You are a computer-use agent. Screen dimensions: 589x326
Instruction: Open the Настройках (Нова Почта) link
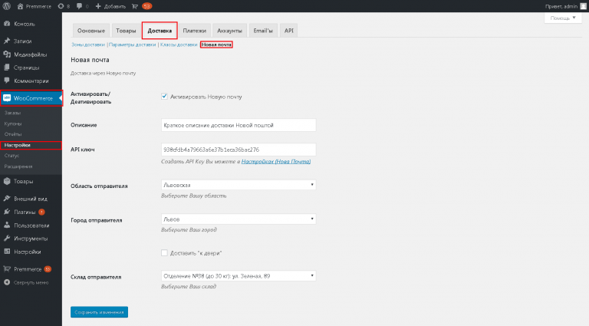coord(276,162)
